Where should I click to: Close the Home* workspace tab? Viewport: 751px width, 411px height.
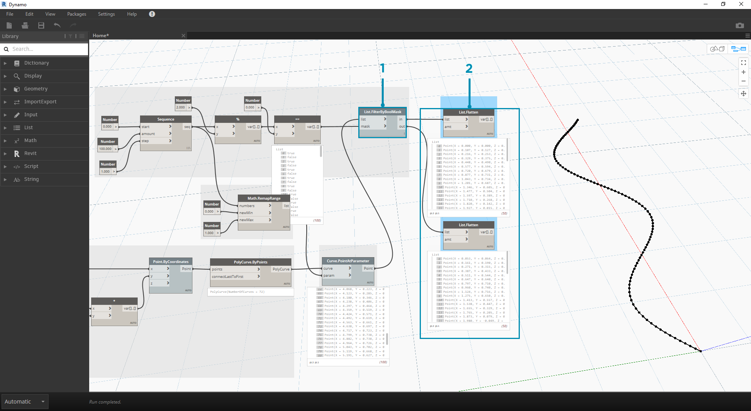click(x=183, y=36)
